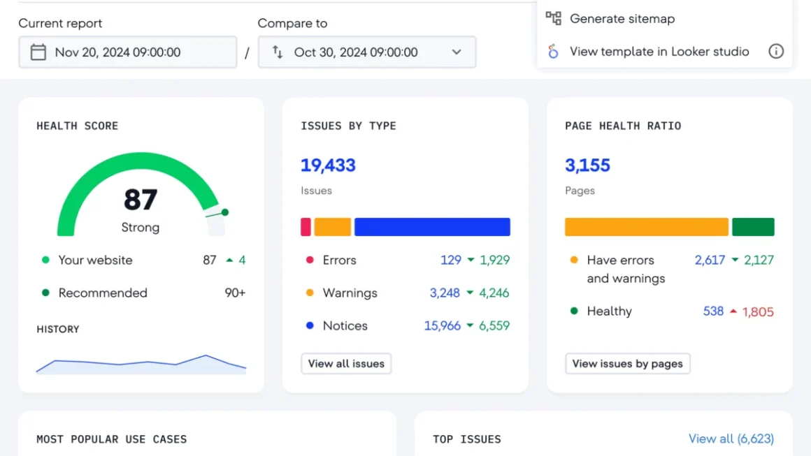Expand the Compare to date dropdown chevron
Image resolution: width=811 pixels, height=456 pixels.
coord(456,52)
